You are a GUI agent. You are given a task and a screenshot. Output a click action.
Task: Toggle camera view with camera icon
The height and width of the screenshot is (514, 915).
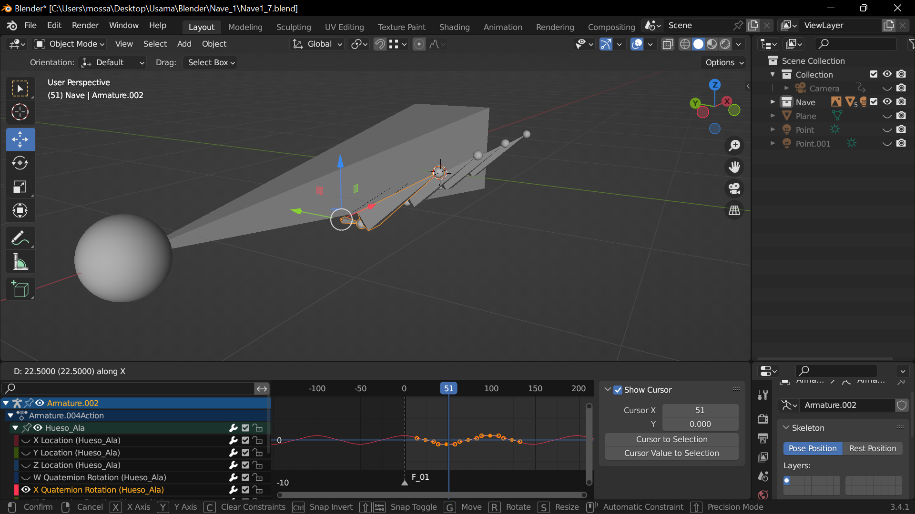click(x=734, y=188)
